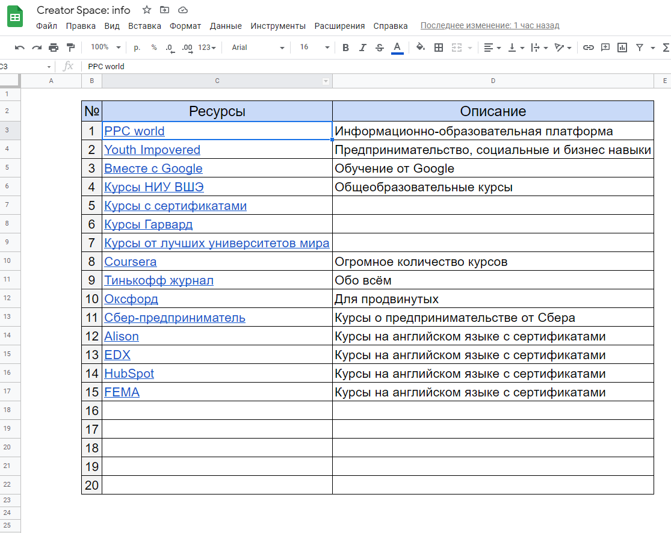The width and height of the screenshot is (671, 533).
Task: Open the Borders tool
Action: tap(439, 48)
